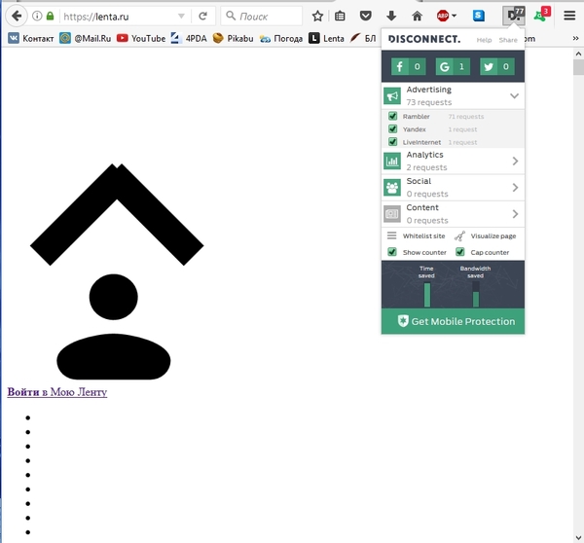Screen dimensions: 584x543
Task: Open the Downloads arrow icon
Action: coord(391,17)
